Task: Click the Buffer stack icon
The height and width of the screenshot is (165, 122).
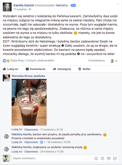Action: [x=80, y=69]
